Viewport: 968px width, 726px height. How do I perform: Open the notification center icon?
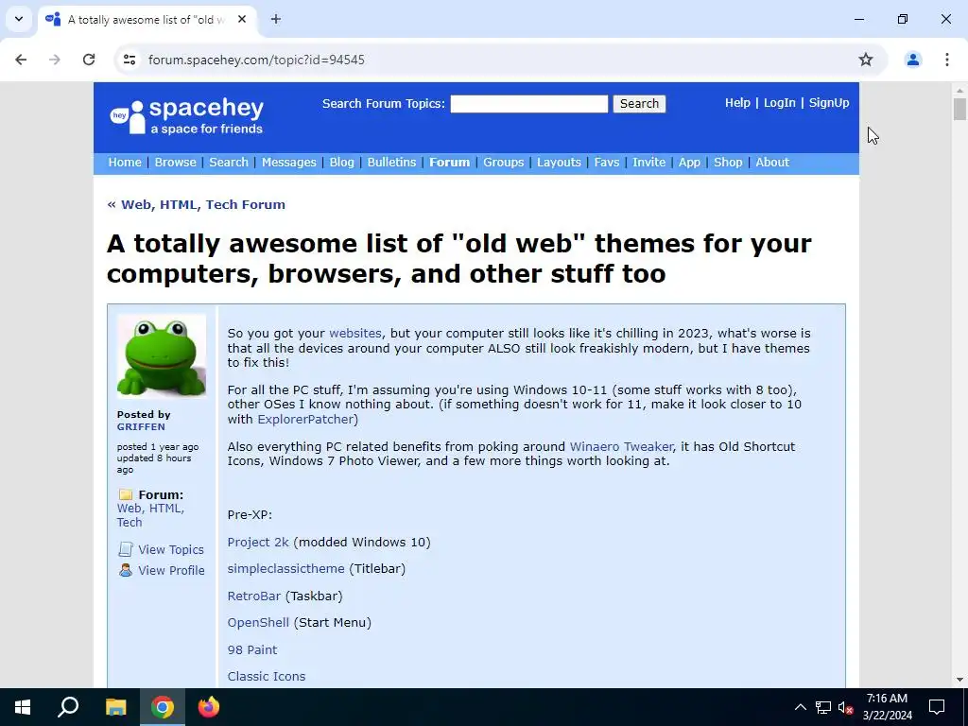click(x=937, y=707)
